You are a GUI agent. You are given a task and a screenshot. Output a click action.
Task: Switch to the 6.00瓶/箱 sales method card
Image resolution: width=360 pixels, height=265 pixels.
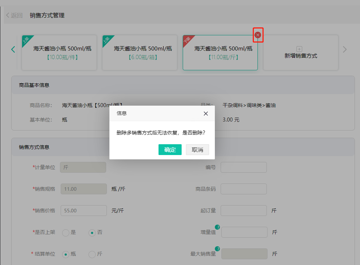pyautogui.click(x=139, y=53)
